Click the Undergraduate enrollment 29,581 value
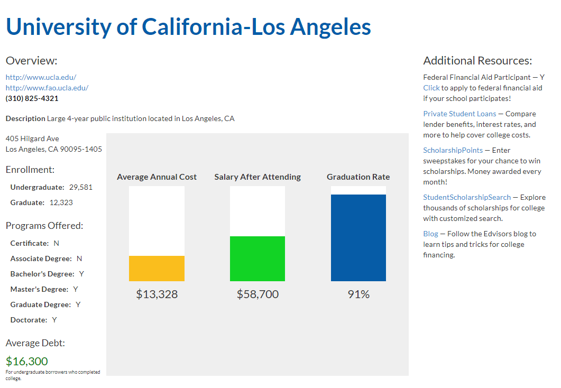This screenshot has width=561, height=388. click(81, 187)
